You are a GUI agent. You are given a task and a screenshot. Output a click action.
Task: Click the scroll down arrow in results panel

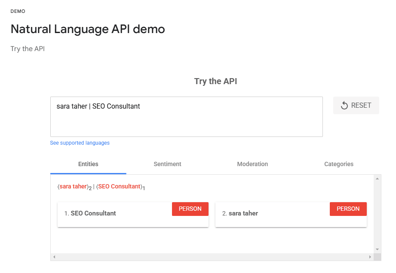point(377,249)
